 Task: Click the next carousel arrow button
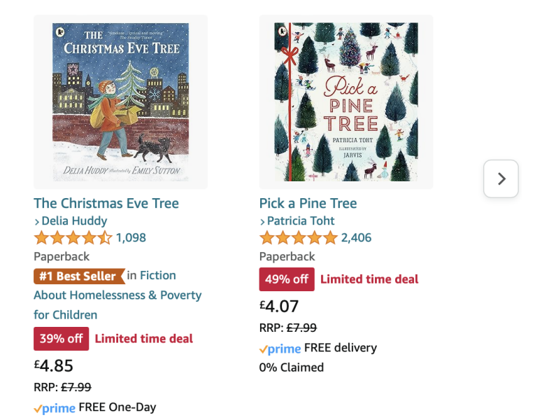click(x=501, y=179)
